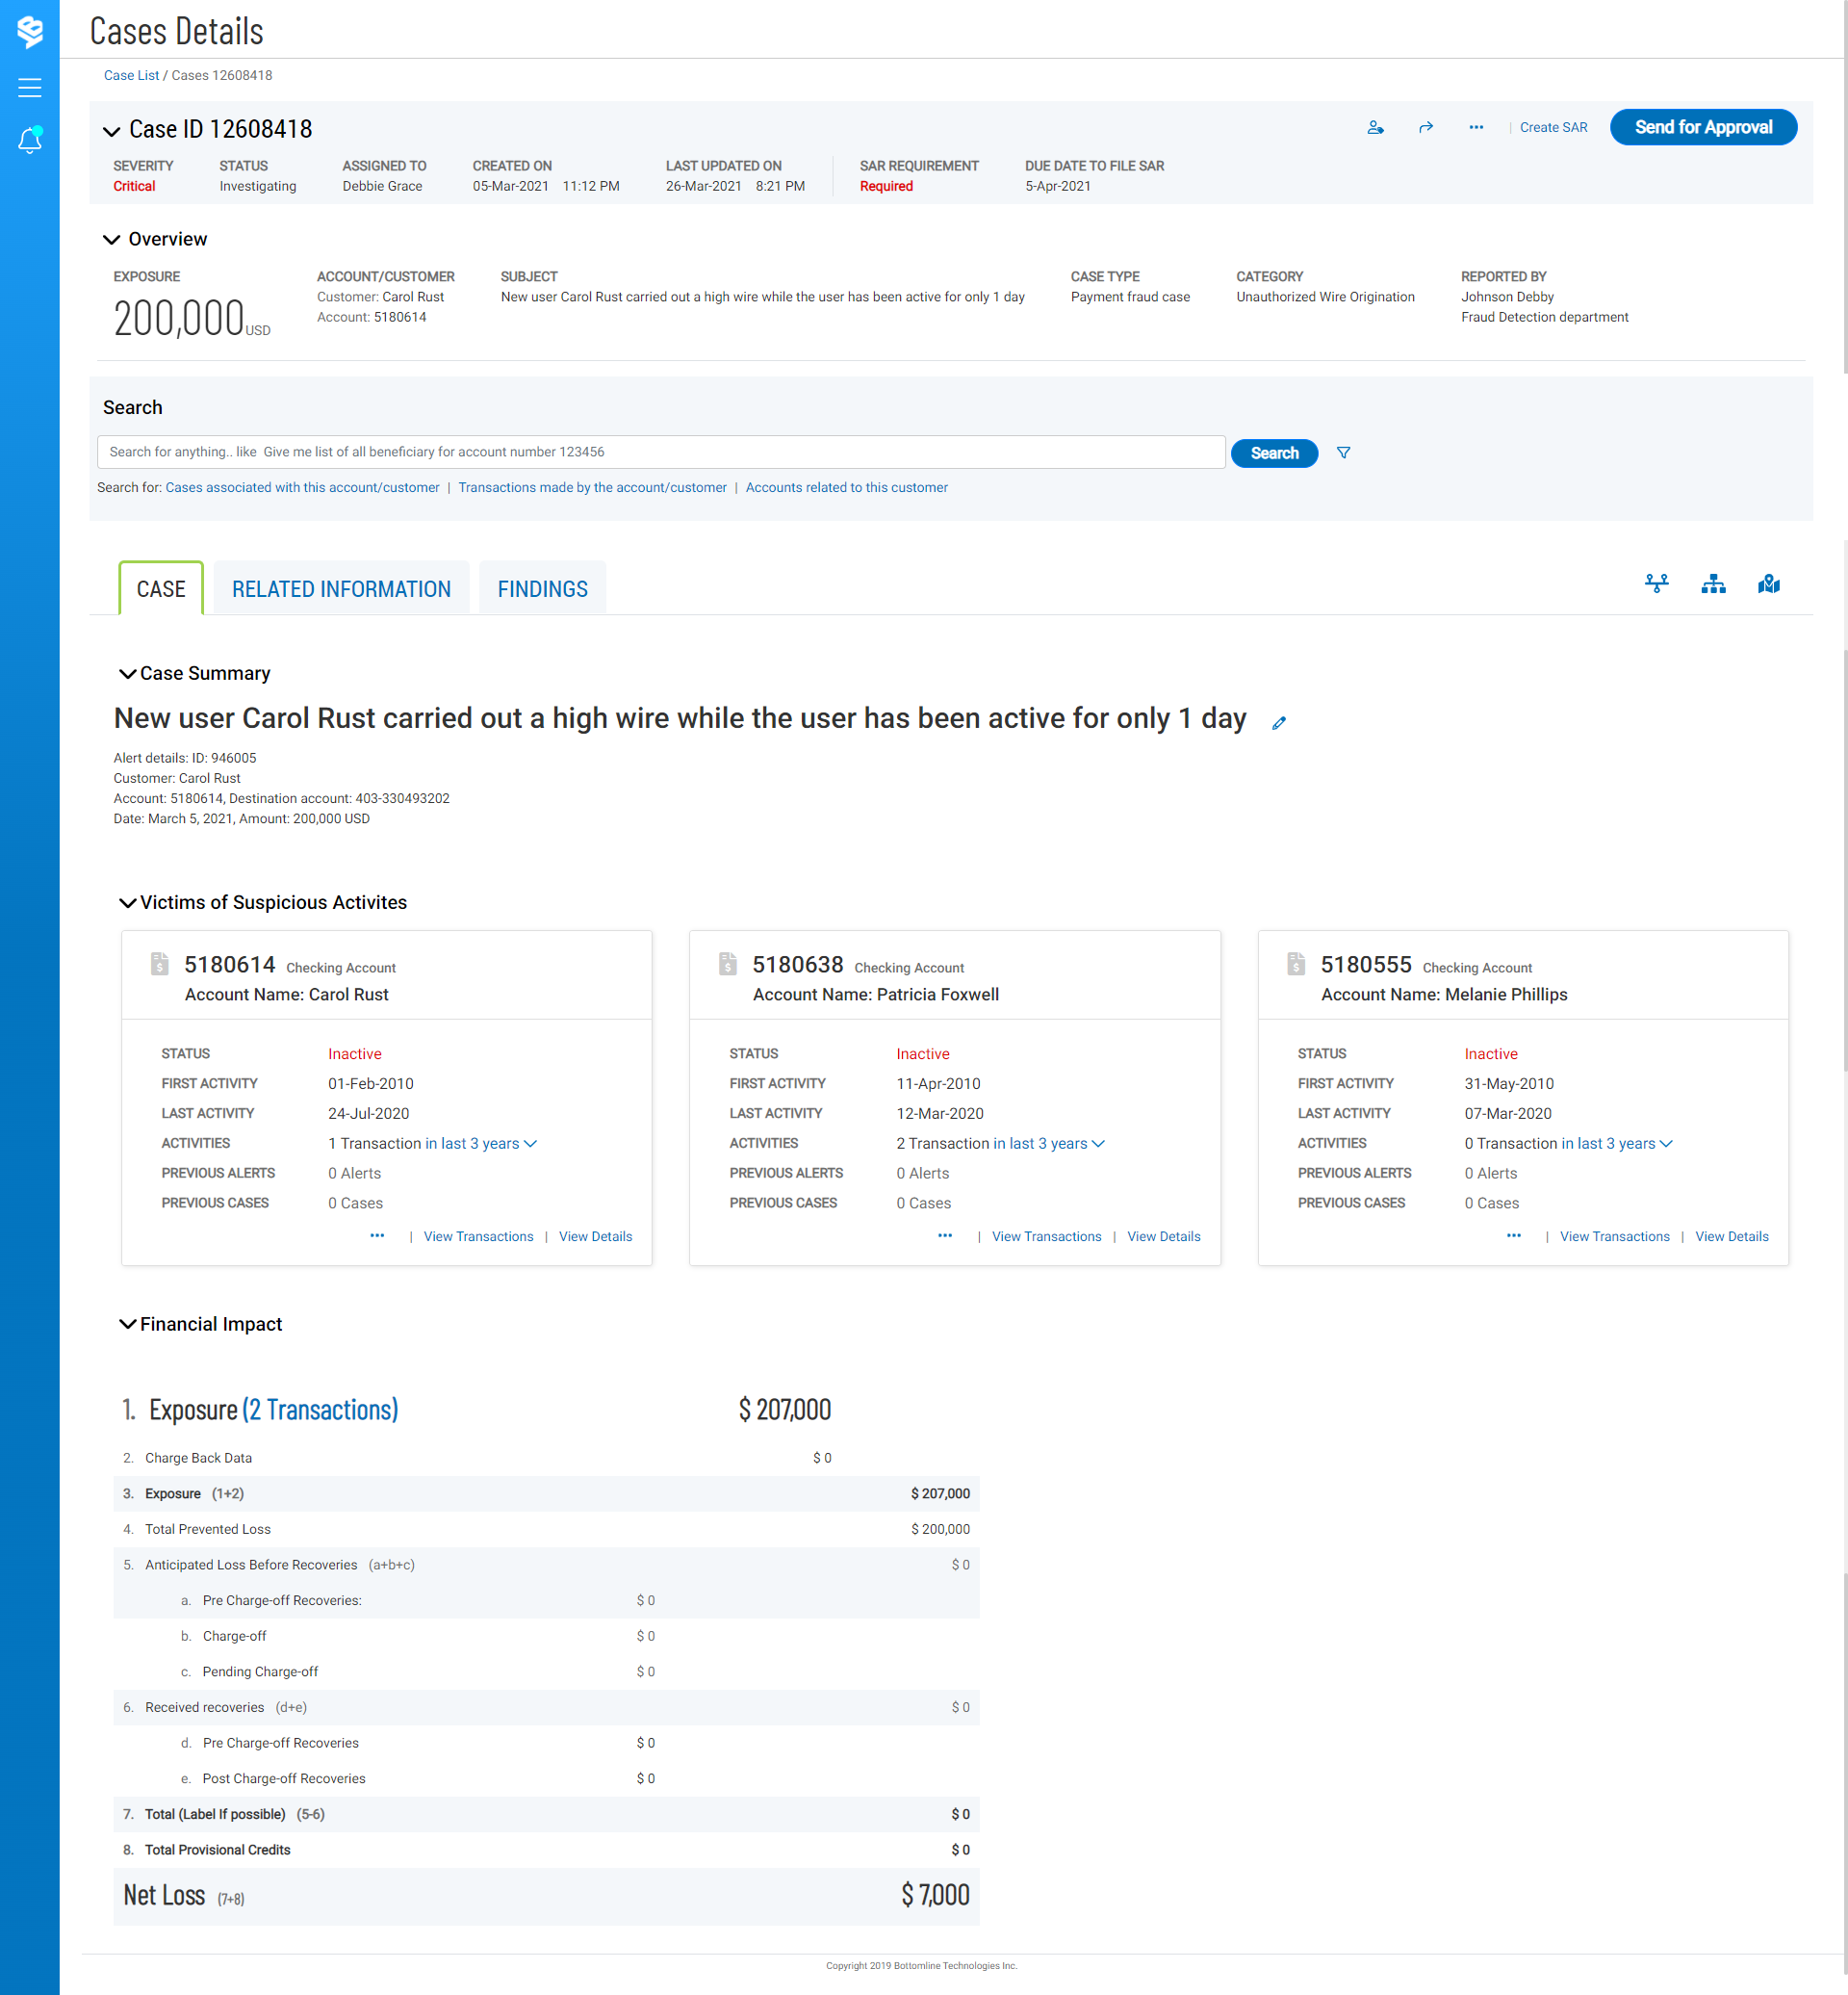Open Carol Rust's last 3 years dropdown

click(x=481, y=1144)
